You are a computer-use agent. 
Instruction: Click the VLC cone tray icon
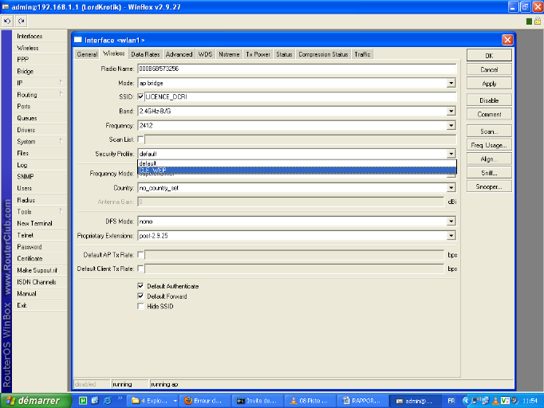(496, 401)
